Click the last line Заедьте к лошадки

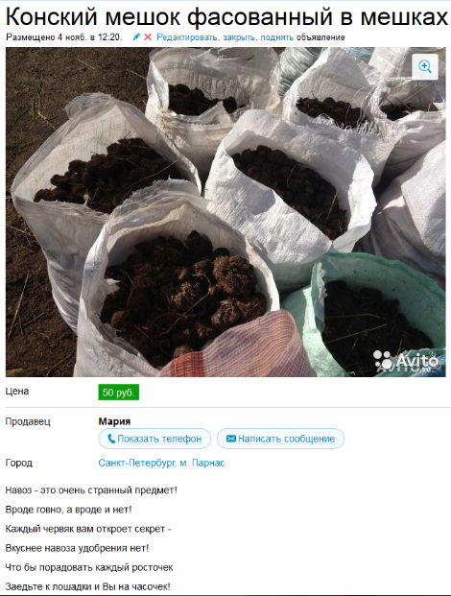coord(87,586)
